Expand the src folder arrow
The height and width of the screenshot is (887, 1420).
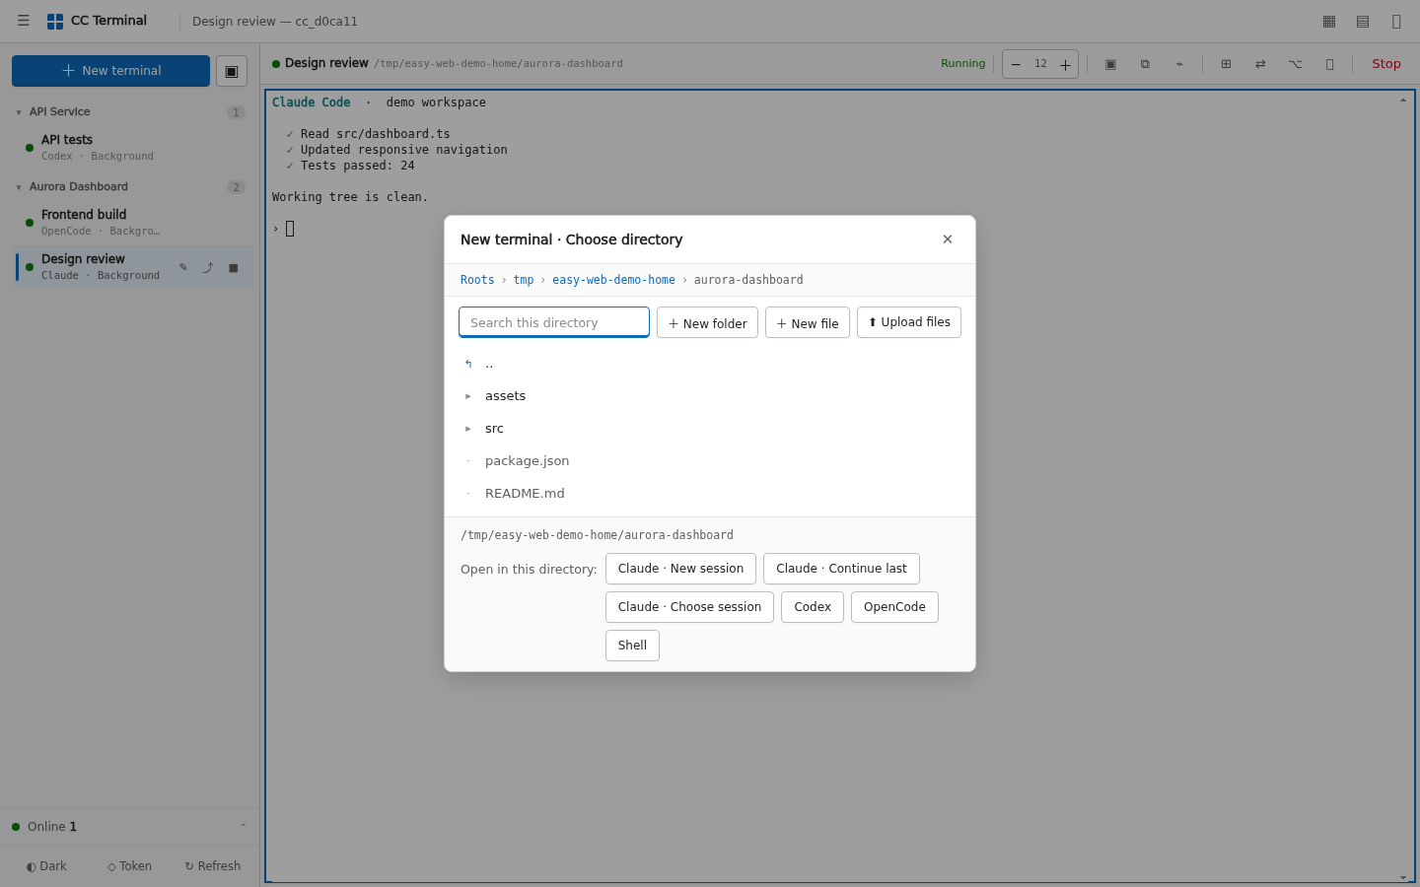tap(468, 429)
